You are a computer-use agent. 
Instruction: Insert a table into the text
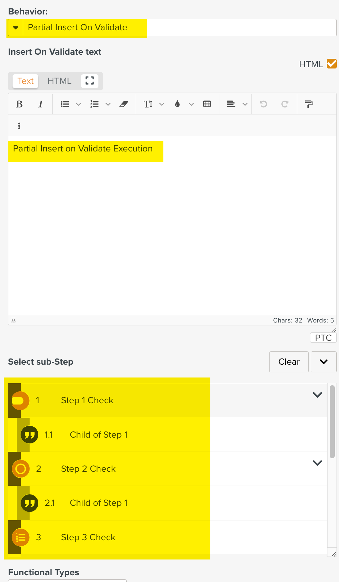click(x=207, y=104)
